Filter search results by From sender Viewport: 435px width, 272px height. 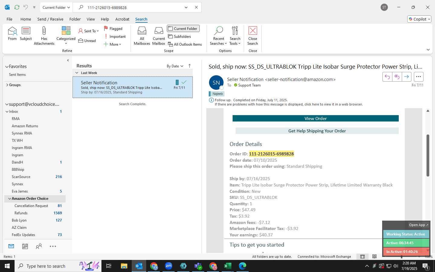12,34
